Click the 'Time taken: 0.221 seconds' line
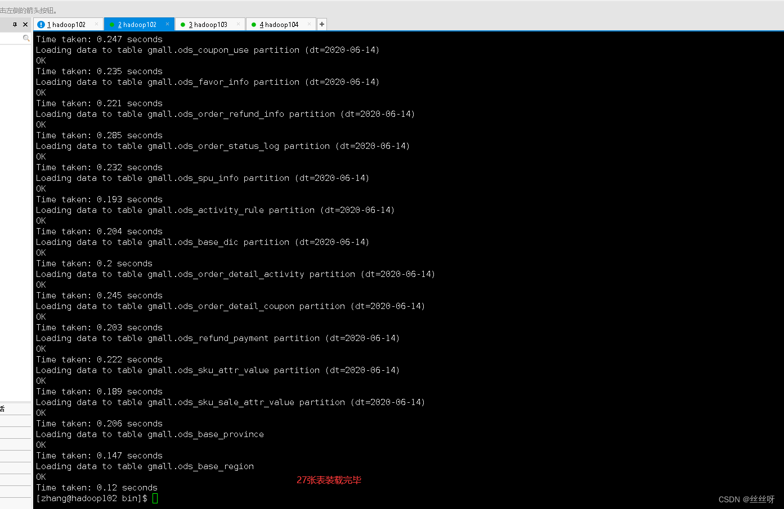 click(99, 103)
